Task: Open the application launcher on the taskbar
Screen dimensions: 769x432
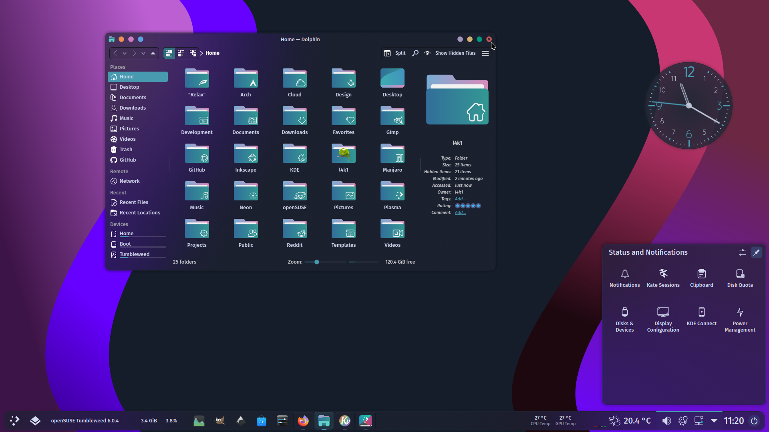Action: (15, 421)
